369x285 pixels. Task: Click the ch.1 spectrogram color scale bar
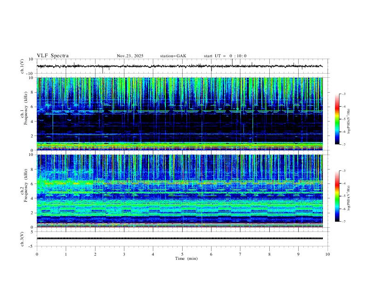[337, 119]
